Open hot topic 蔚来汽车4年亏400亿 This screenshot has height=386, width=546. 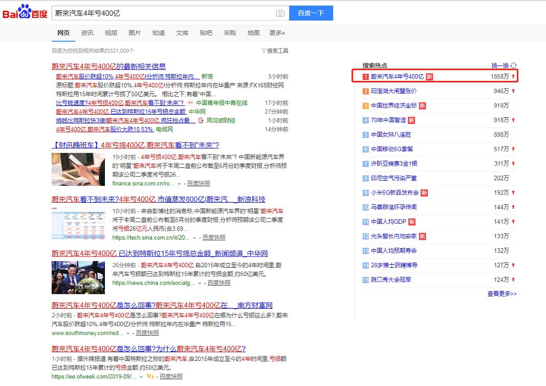click(397, 76)
